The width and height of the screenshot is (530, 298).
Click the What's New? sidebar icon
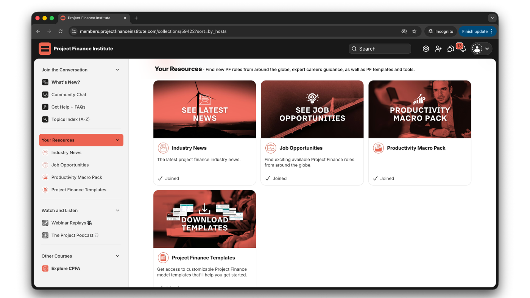pyautogui.click(x=45, y=82)
